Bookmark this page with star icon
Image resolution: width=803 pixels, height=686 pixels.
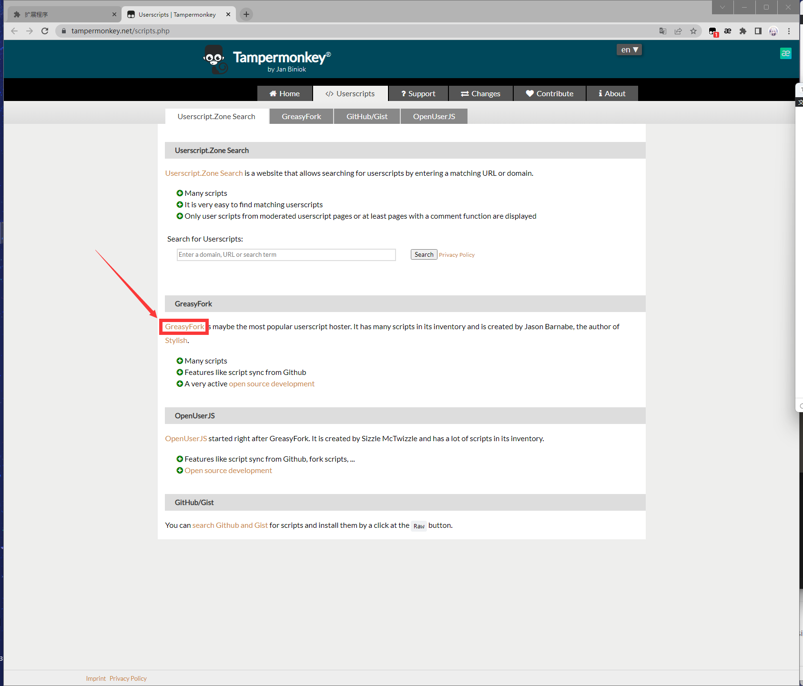coord(693,31)
